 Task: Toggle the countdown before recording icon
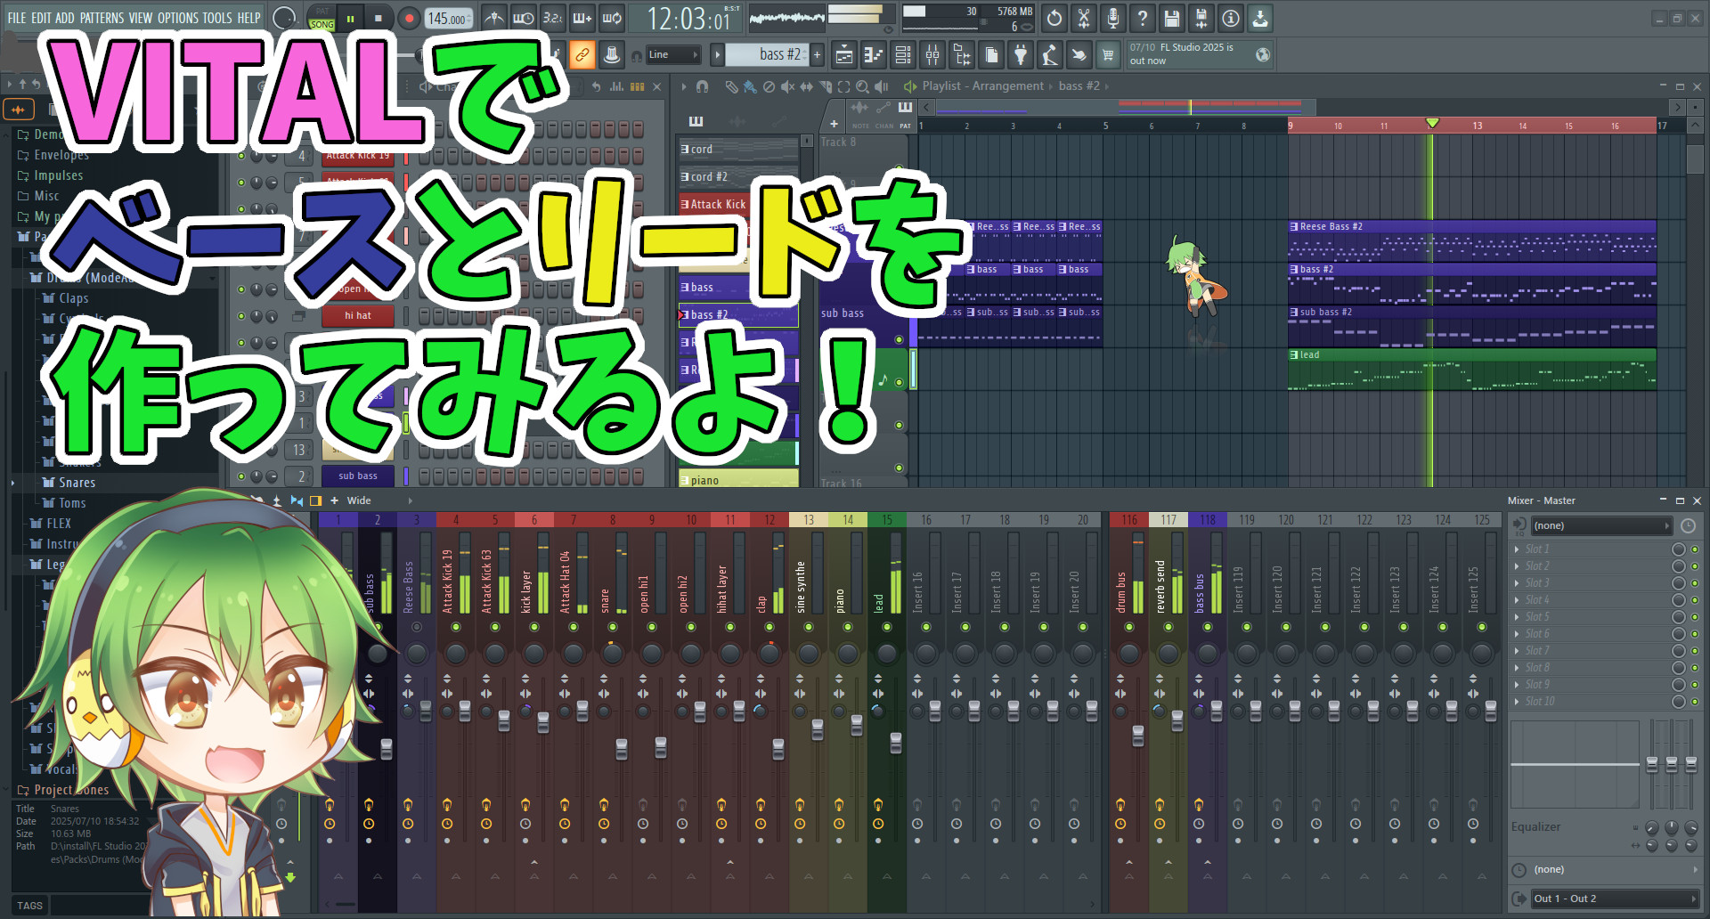click(x=553, y=18)
